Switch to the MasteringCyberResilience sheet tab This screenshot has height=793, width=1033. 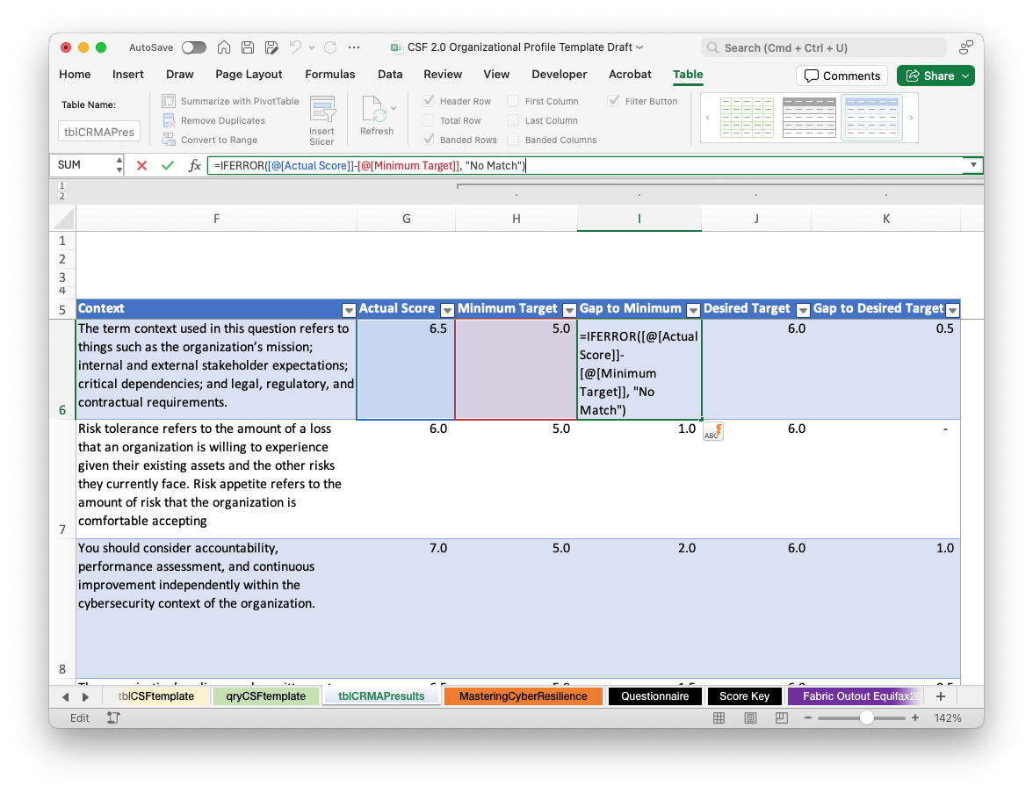point(524,696)
